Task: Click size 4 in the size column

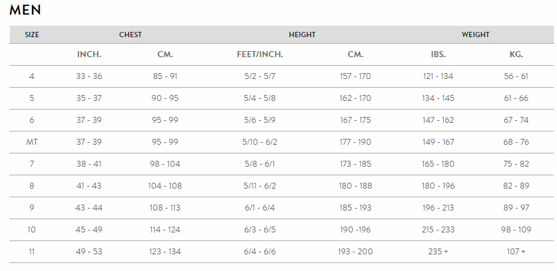Action: tap(31, 76)
